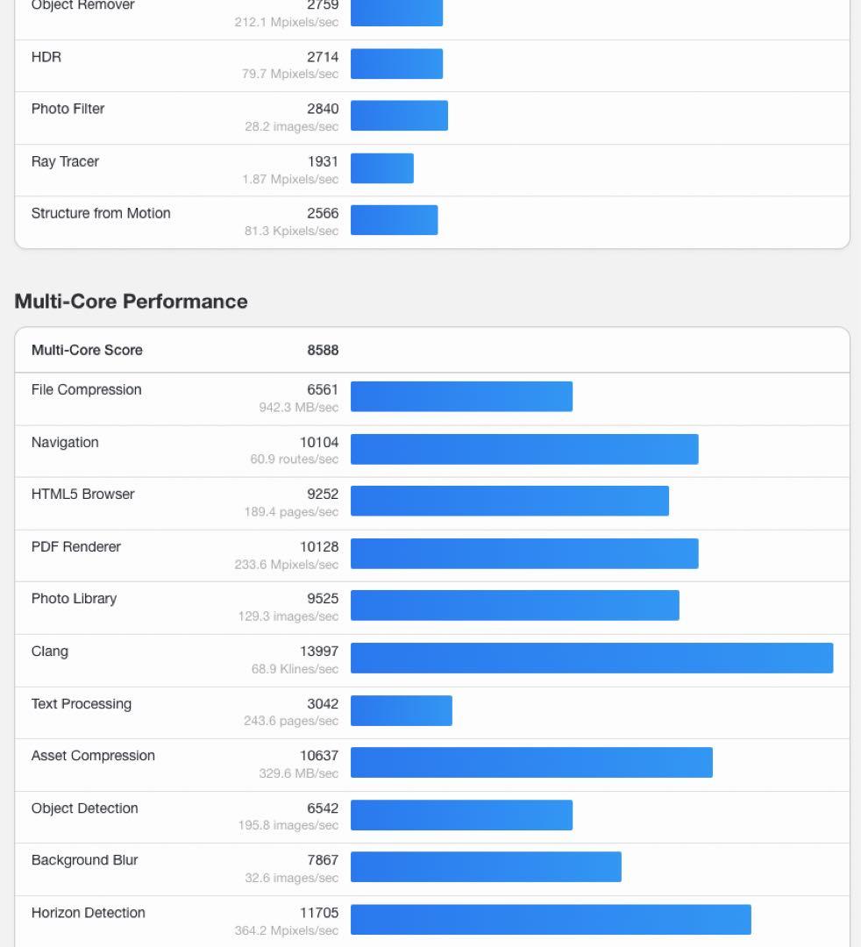Screen dimensions: 861x947
Task: Select the Background Blur row label
Action: [x=84, y=860]
